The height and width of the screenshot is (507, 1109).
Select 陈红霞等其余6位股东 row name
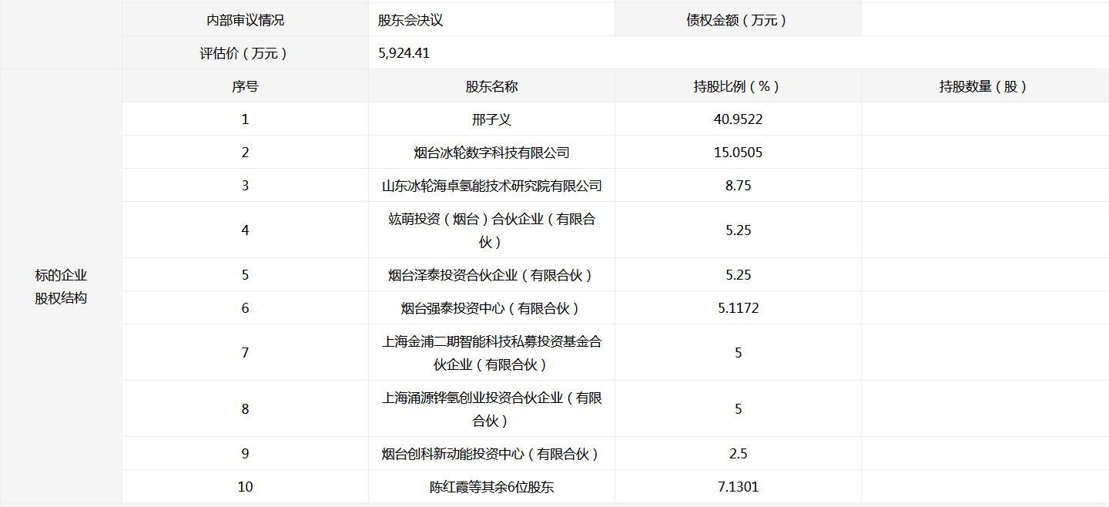491,487
